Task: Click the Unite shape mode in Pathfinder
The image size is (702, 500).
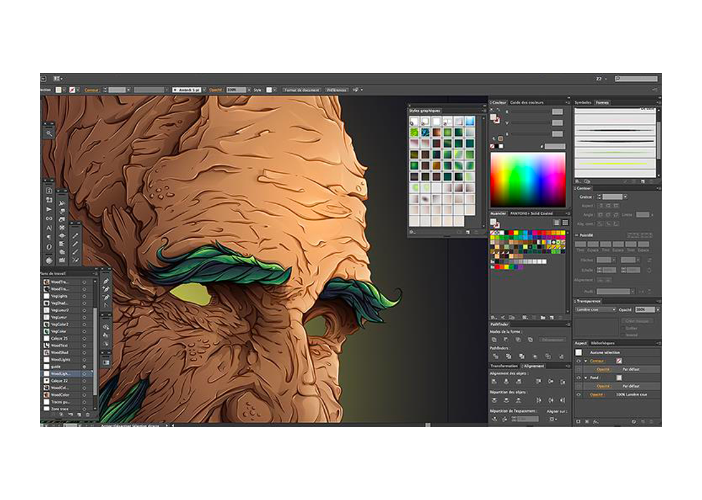Action: pyautogui.click(x=495, y=340)
